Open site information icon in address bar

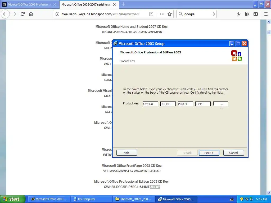57,14
